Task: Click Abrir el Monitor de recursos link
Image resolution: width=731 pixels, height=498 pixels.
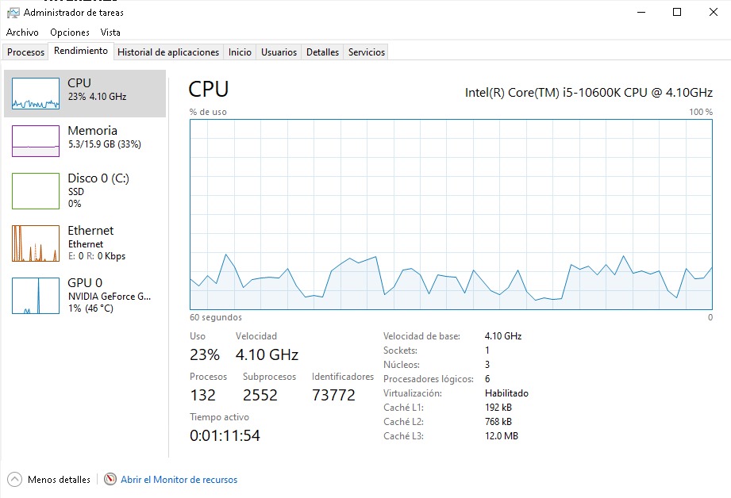Action: point(179,480)
